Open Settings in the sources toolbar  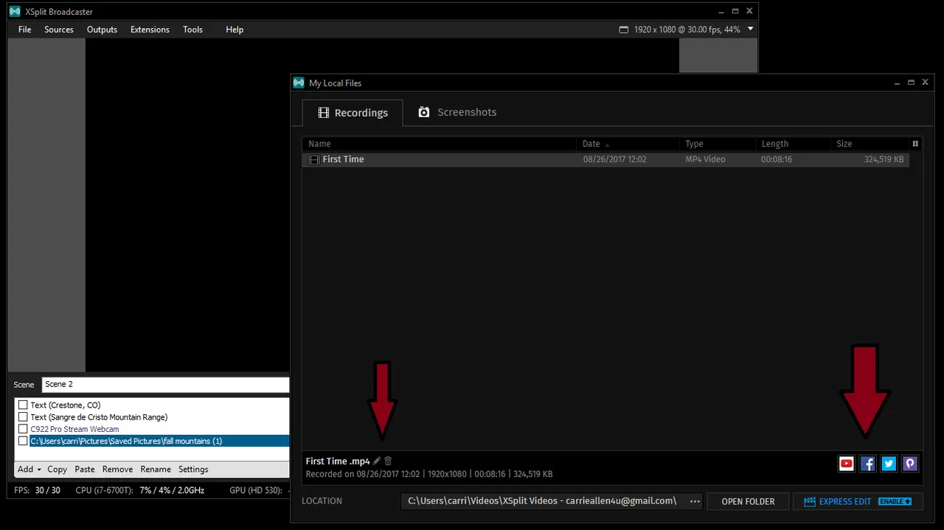(x=193, y=470)
